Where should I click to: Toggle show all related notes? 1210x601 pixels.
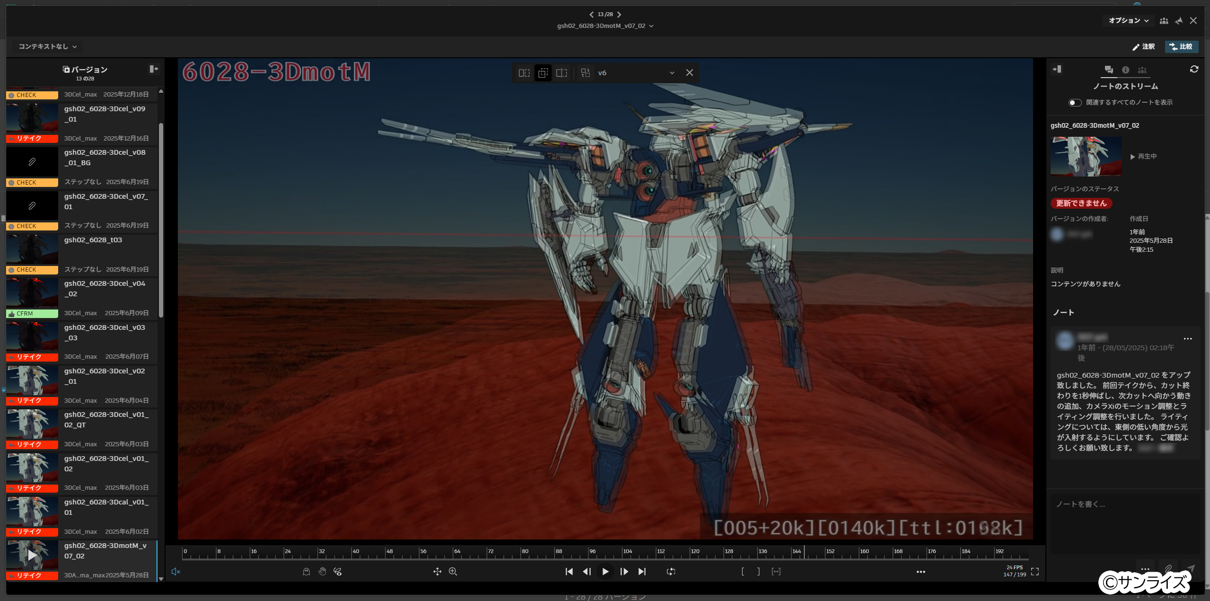(1075, 103)
